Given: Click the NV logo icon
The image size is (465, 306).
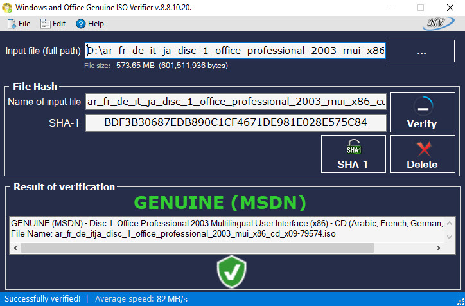Looking at the screenshot, I should coord(439,24).
